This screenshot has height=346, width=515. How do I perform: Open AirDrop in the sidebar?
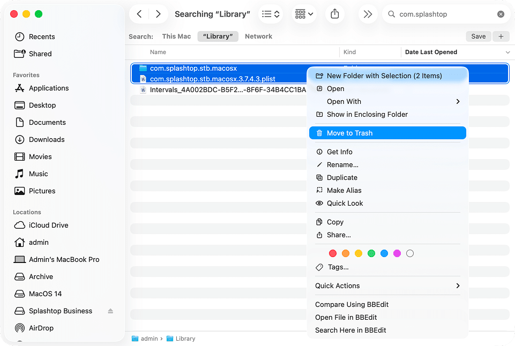click(x=41, y=328)
